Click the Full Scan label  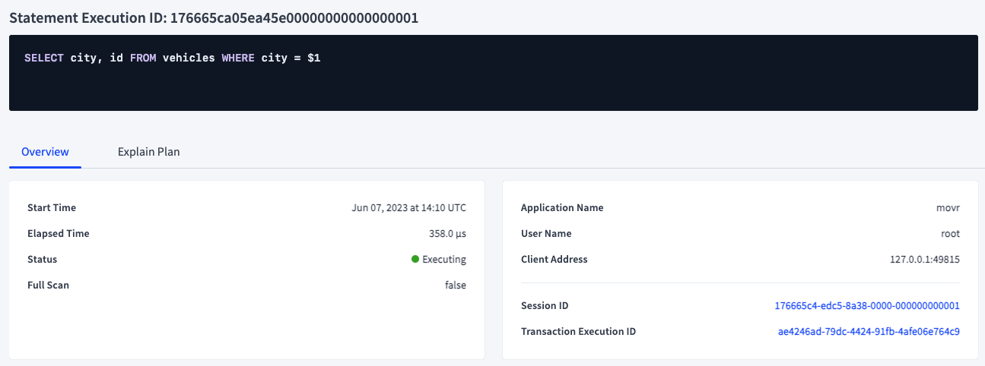(48, 286)
